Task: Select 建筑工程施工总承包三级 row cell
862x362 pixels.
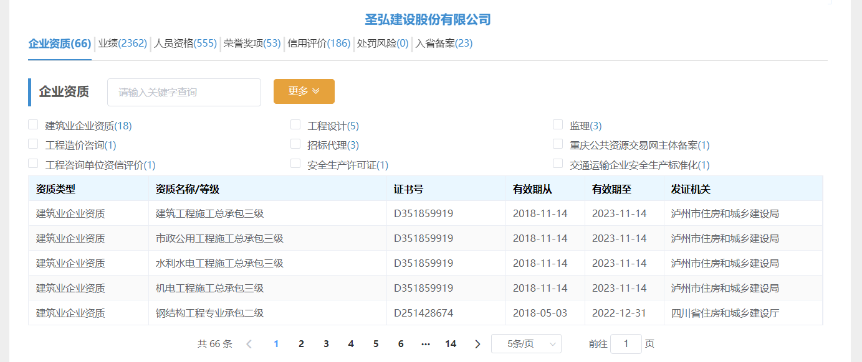Action: tap(267, 213)
